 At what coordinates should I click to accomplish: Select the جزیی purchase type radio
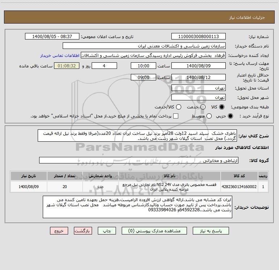(x=230, y=116)
